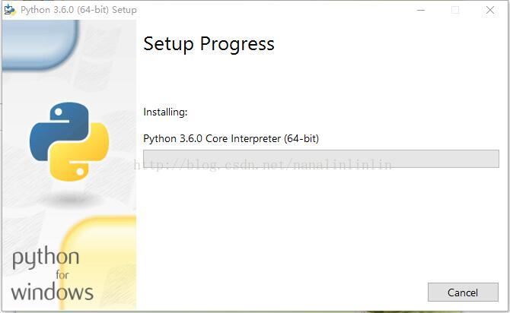Click the "Python 3.6.0 (64-bit) Setup" window title

[x=78, y=11]
